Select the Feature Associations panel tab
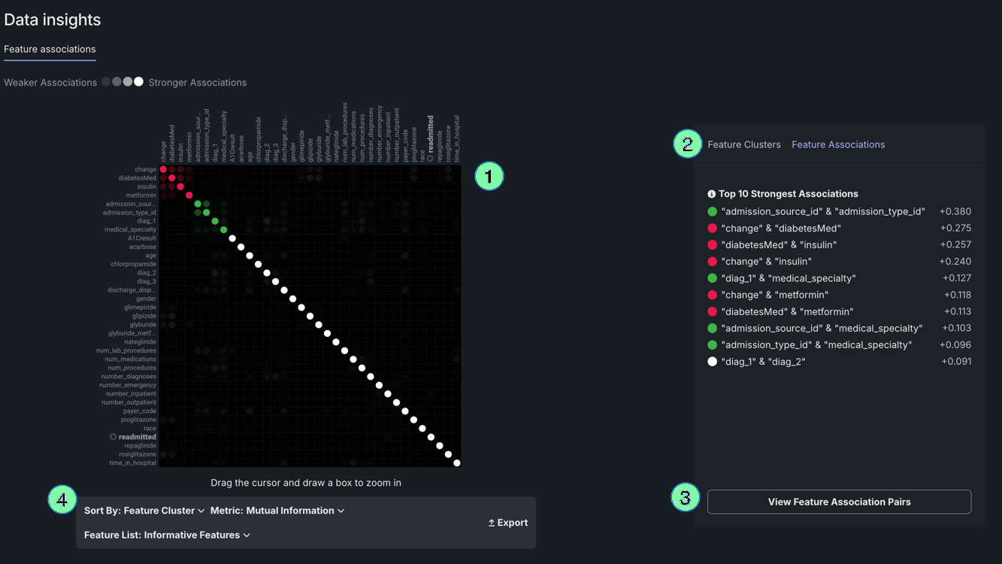This screenshot has width=1002, height=564. pos(837,144)
